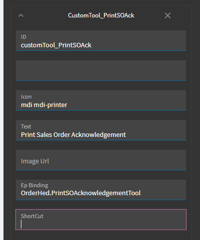200x240 pixels.
Task: Focus the Image Url field
Action: click(101, 160)
